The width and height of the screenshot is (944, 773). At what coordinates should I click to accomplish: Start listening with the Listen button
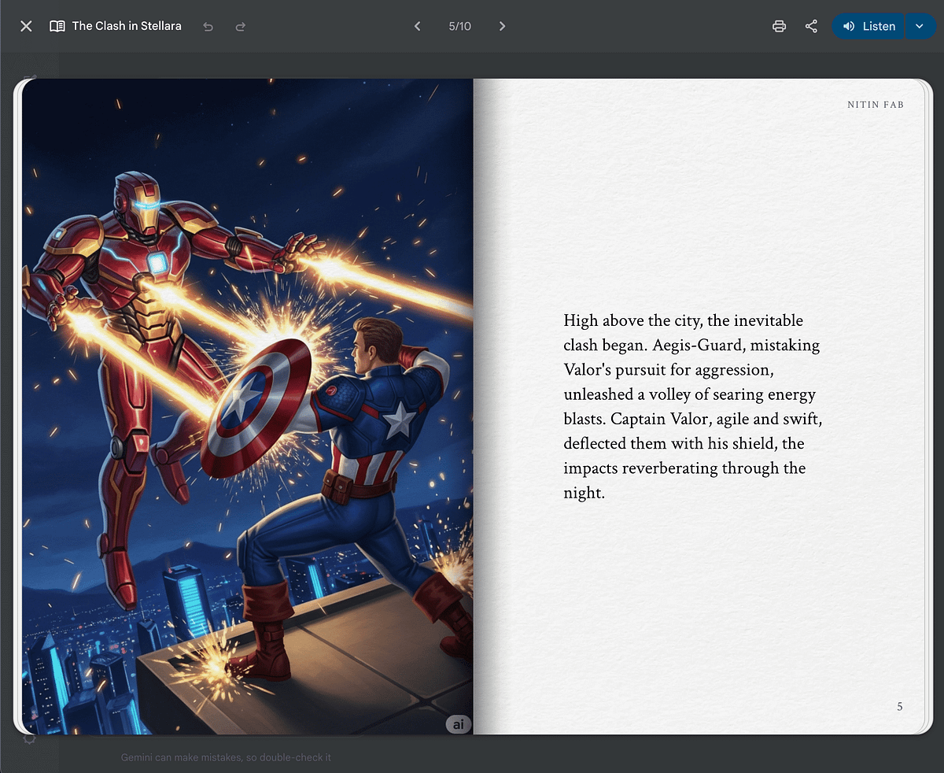tap(868, 26)
